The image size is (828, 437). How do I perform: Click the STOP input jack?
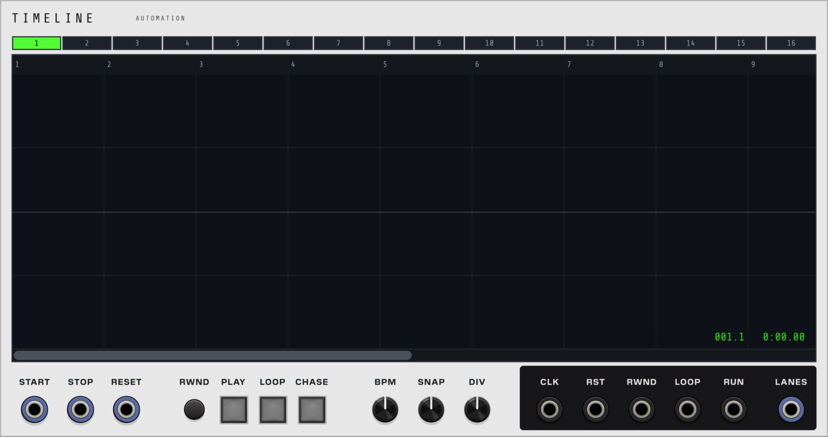(x=80, y=410)
